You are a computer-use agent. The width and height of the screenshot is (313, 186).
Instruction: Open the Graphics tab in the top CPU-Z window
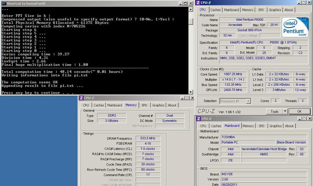point(275,10)
